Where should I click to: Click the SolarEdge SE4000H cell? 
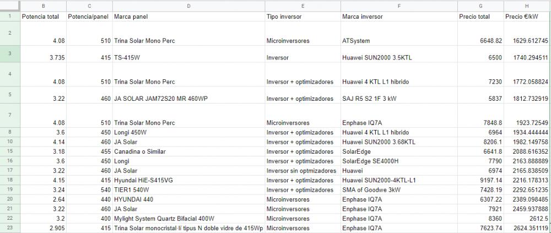point(399,161)
